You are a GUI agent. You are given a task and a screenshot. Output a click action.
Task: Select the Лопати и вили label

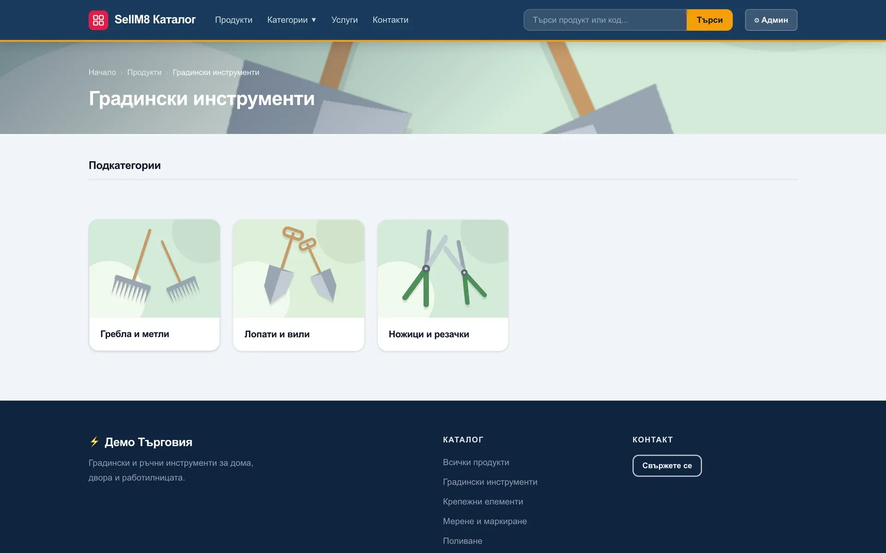click(x=277, y=334)
